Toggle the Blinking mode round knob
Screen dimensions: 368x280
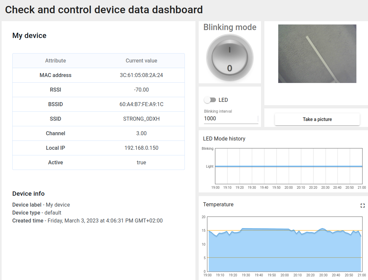coord(230,59)
